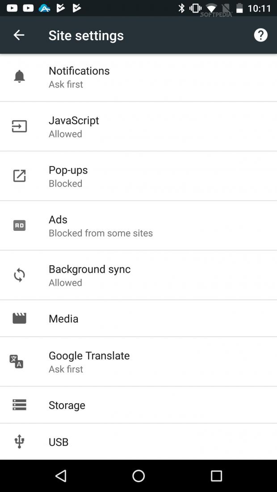Tap the back arrow in header
The height and width of the screenshot is (492, 277).
19,35
